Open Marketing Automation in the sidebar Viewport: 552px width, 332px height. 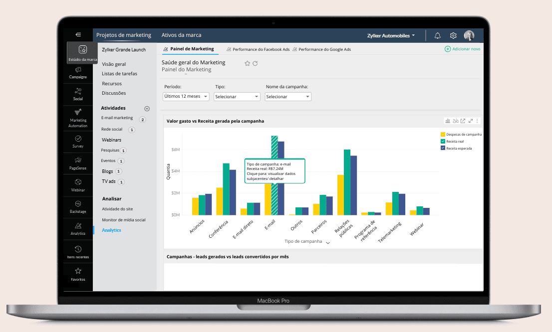pyautogui.click(x=78, y=118)
